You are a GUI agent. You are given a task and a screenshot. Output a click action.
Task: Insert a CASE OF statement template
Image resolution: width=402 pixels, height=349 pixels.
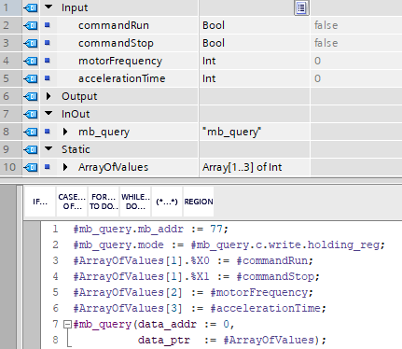[72, 202]
